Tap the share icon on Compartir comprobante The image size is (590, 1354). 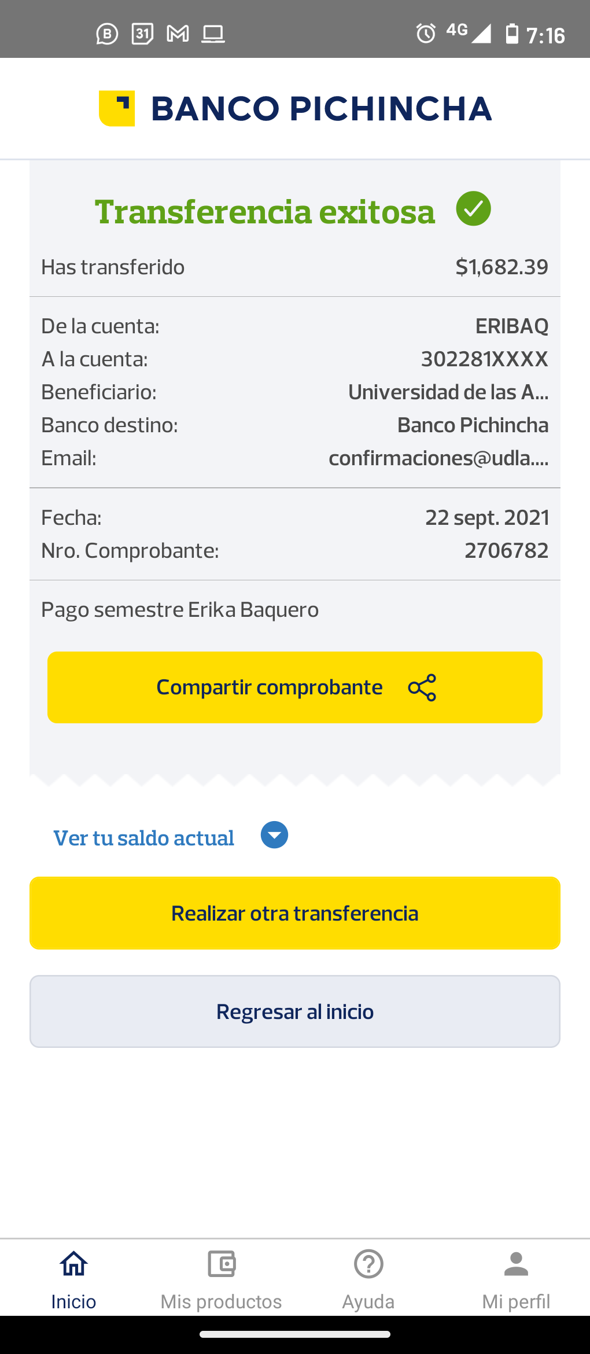(x=422, y=687)
